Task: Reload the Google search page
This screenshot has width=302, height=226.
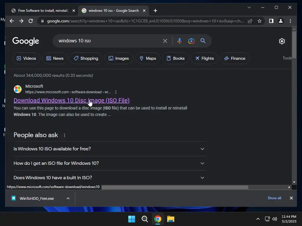Action: 31,21
